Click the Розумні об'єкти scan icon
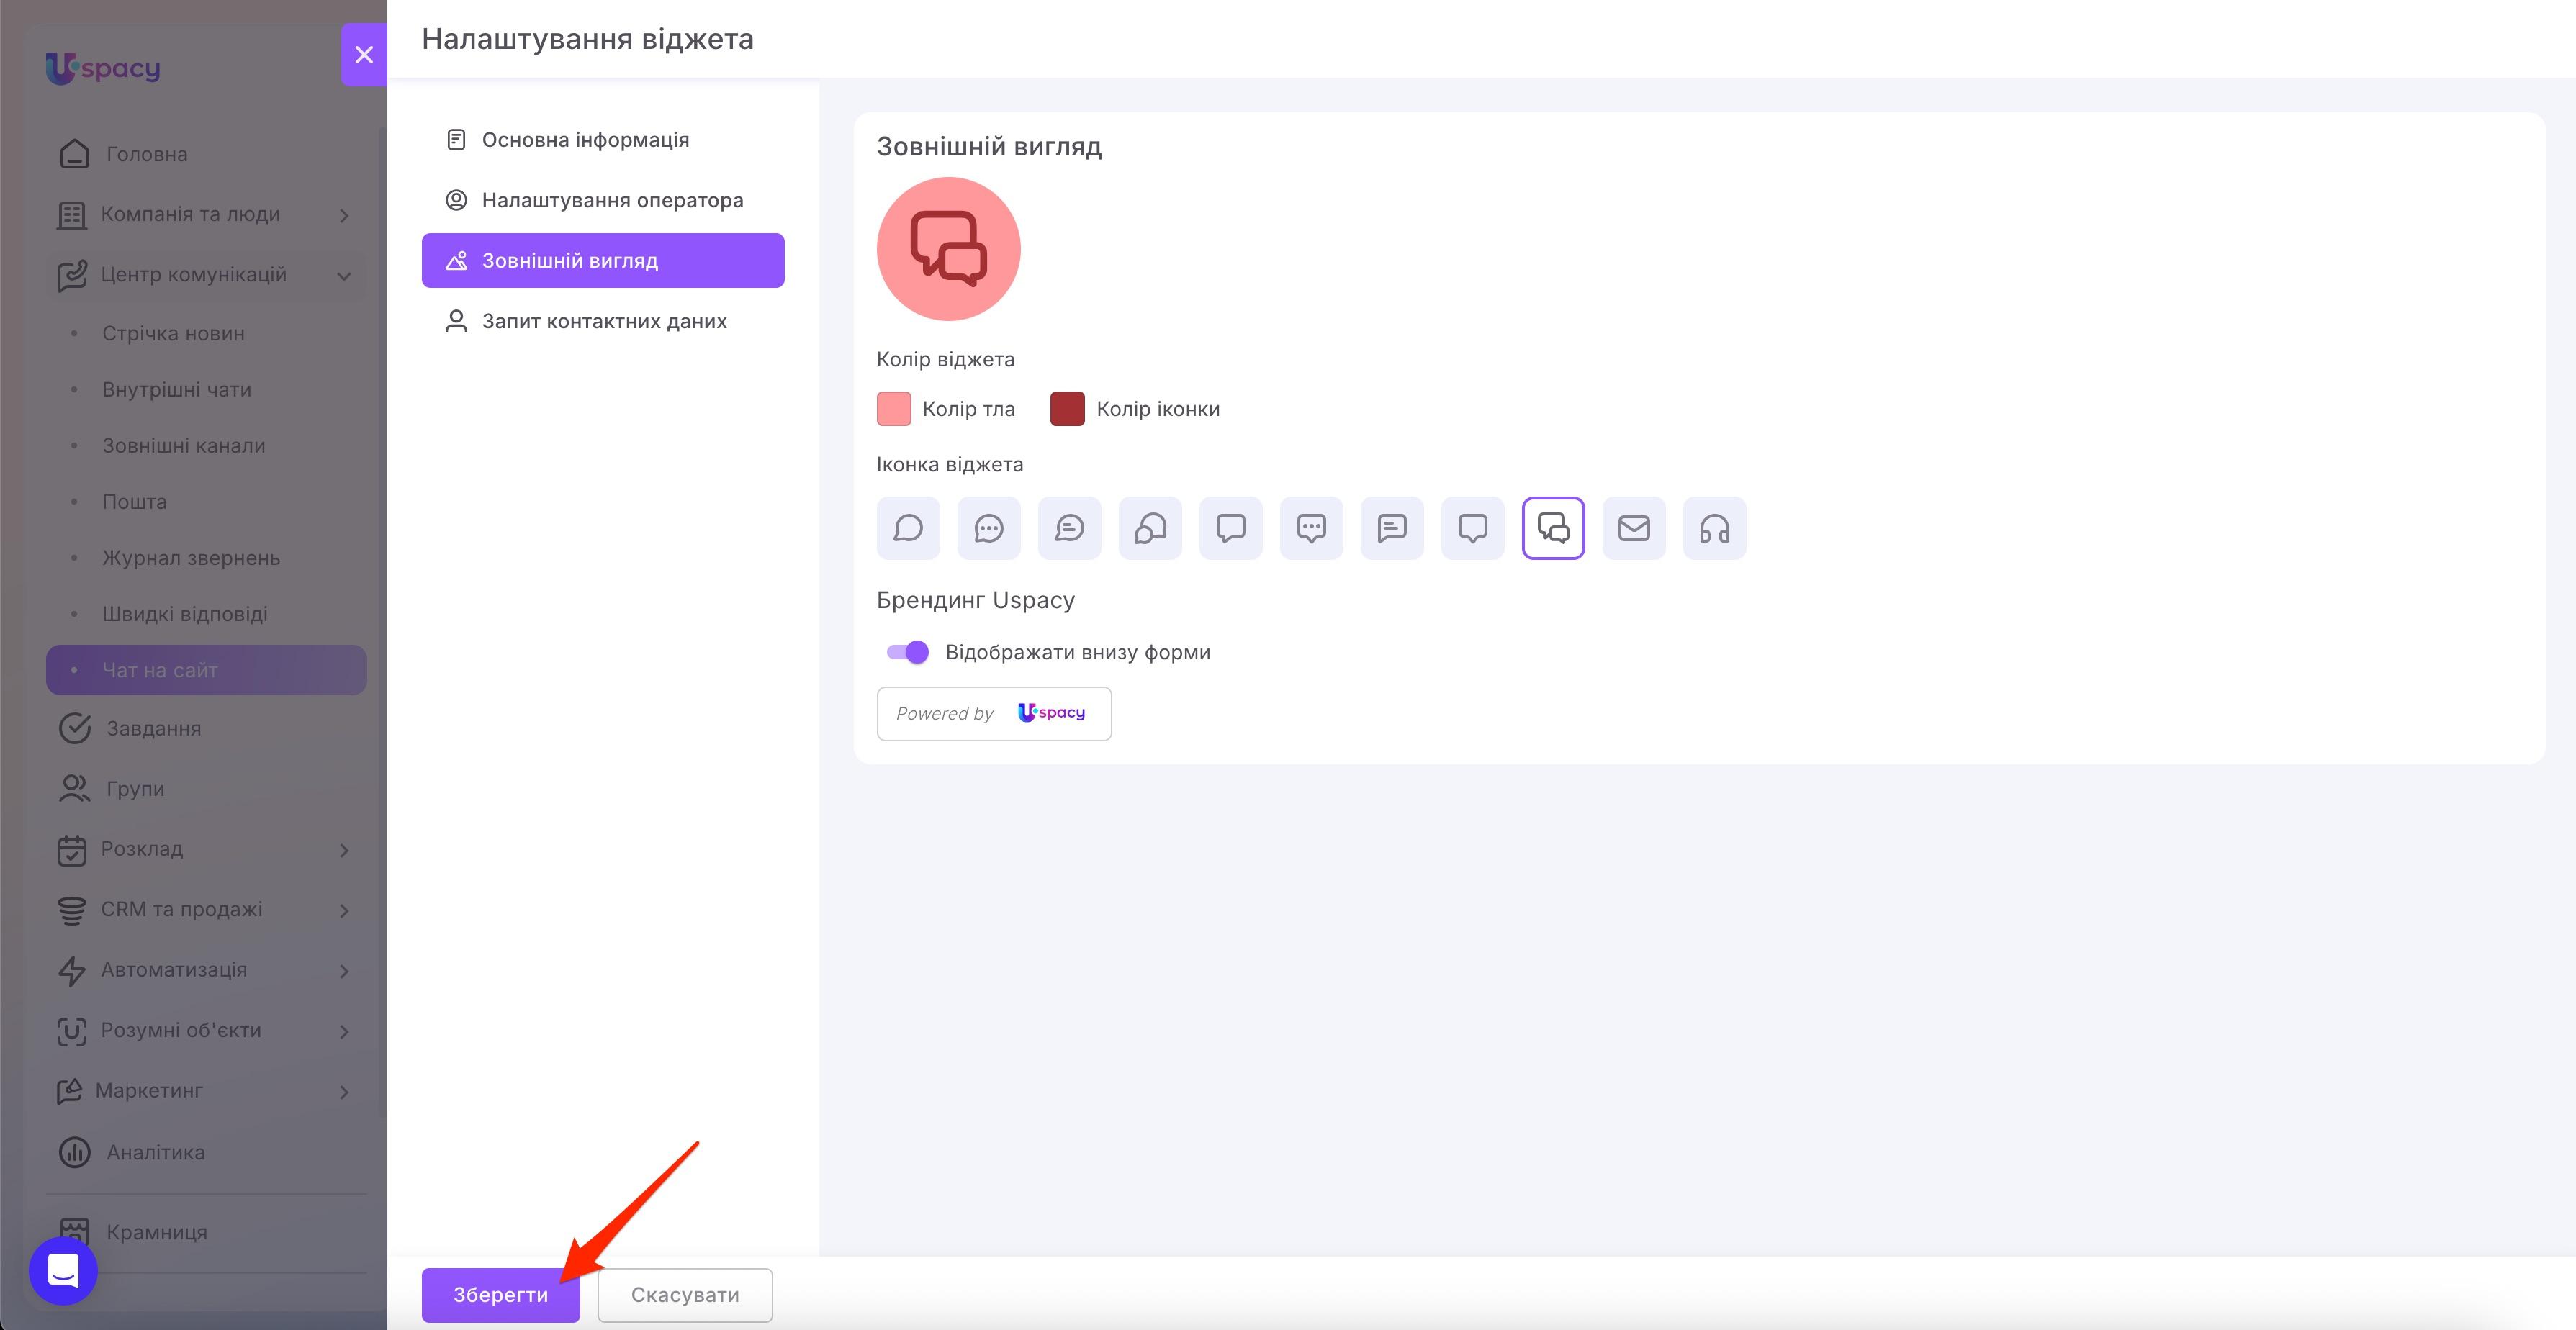This screenshot has height=1330, width=2576. click(x=72, y=1031)
